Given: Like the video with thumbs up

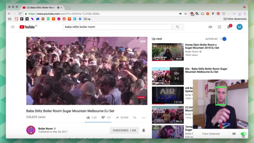Looking at the screenshot, I should [88, 118].
